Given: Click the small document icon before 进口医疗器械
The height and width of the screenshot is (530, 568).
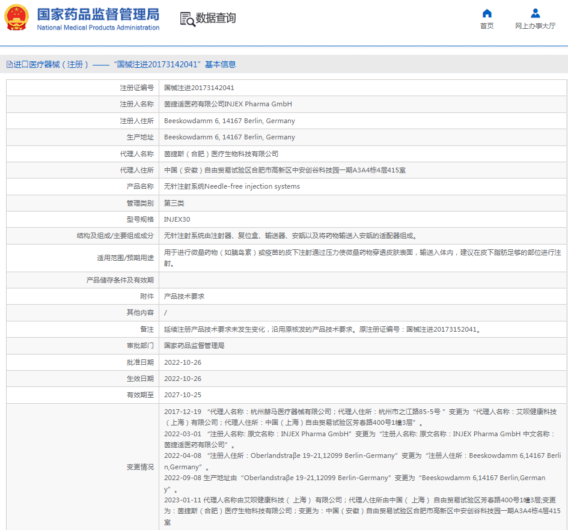Looking at the screenshot, I should point(9,64).
